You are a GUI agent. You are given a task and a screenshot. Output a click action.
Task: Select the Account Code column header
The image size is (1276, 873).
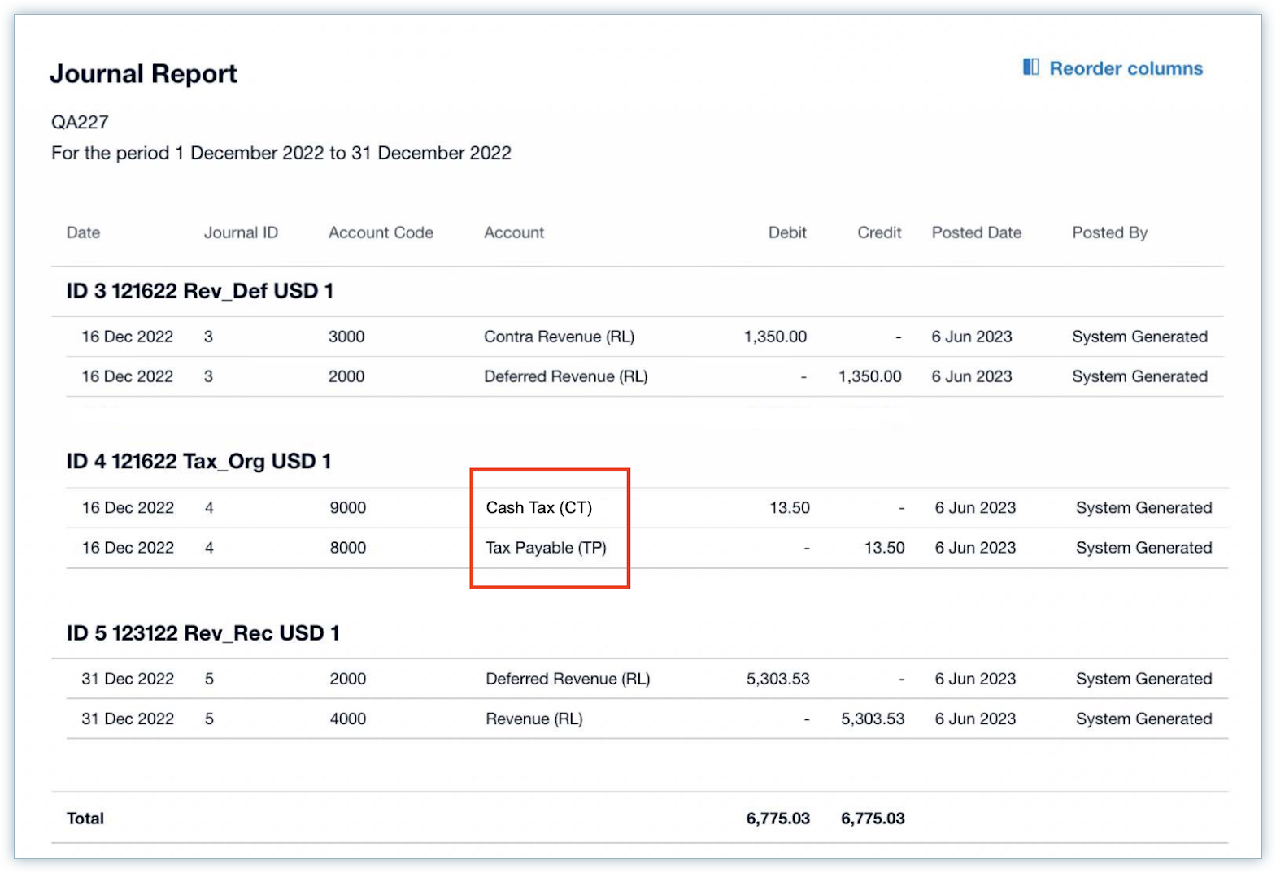381,232
